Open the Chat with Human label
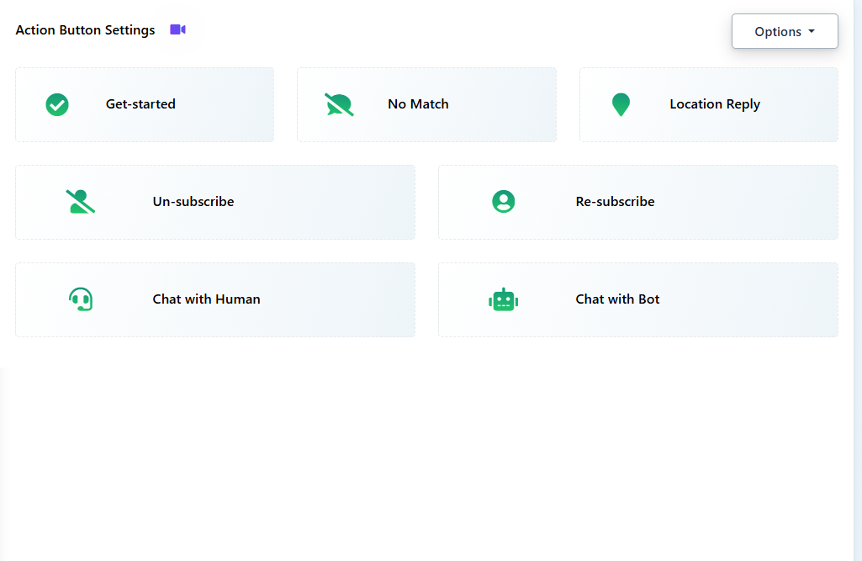The width and height of the screenshot is (862, 561). (x=206, y=299)
